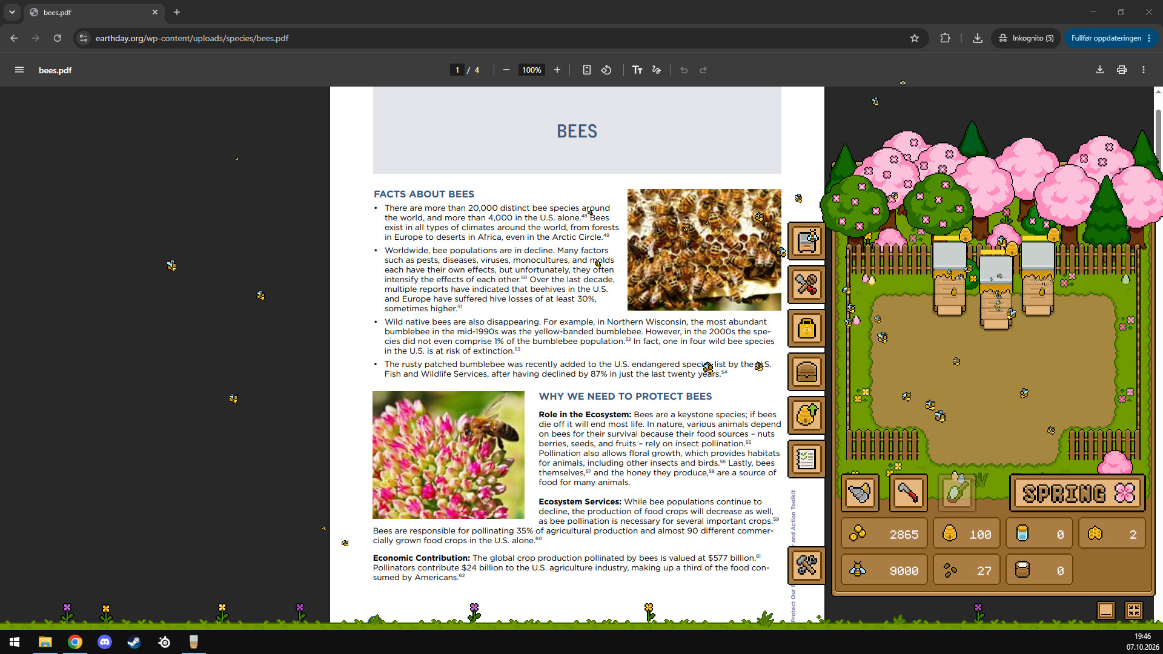Click the Fullfør oppdateringen button
This screenshot has height=654, width=1163.
tap(1111, 38)
